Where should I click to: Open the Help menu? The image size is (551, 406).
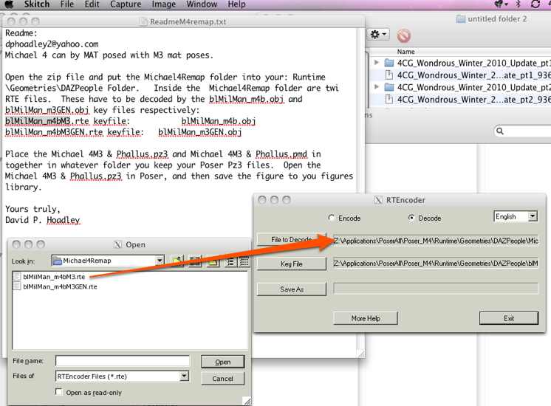tap(236, 4)
